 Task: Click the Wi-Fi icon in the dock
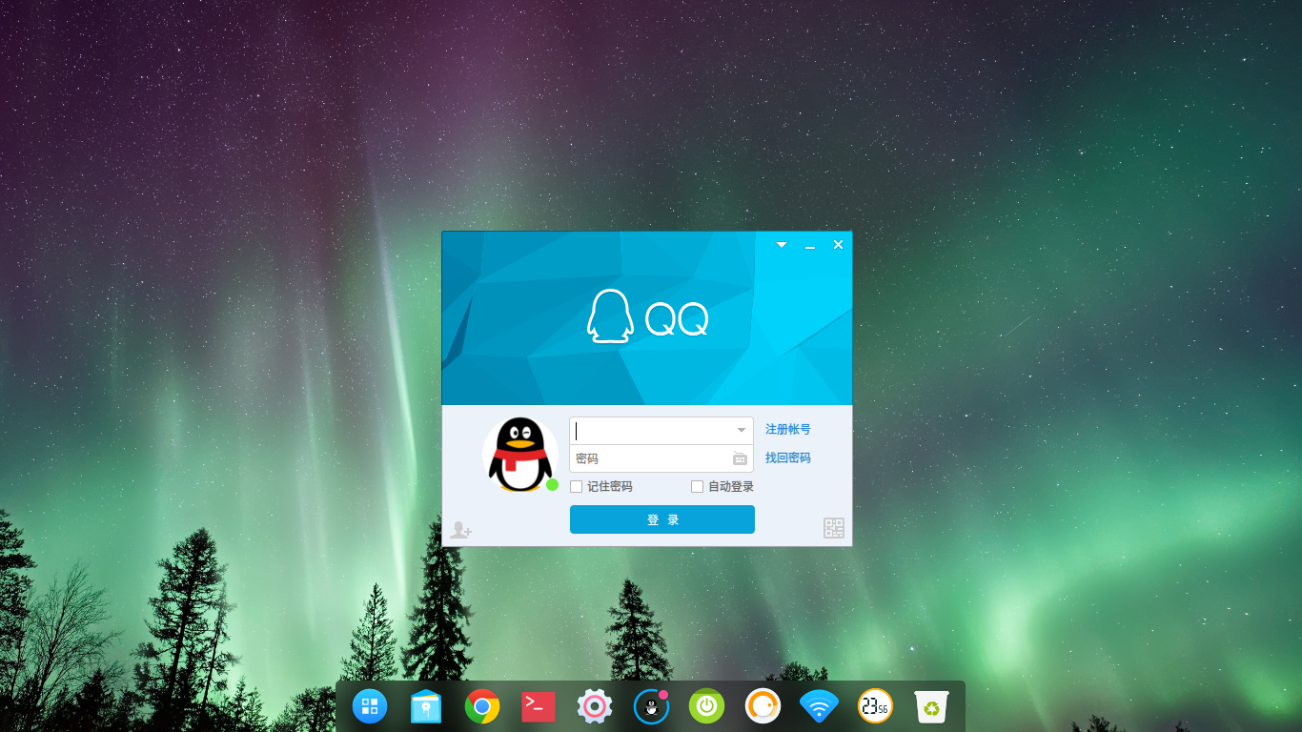click(819, 706)
